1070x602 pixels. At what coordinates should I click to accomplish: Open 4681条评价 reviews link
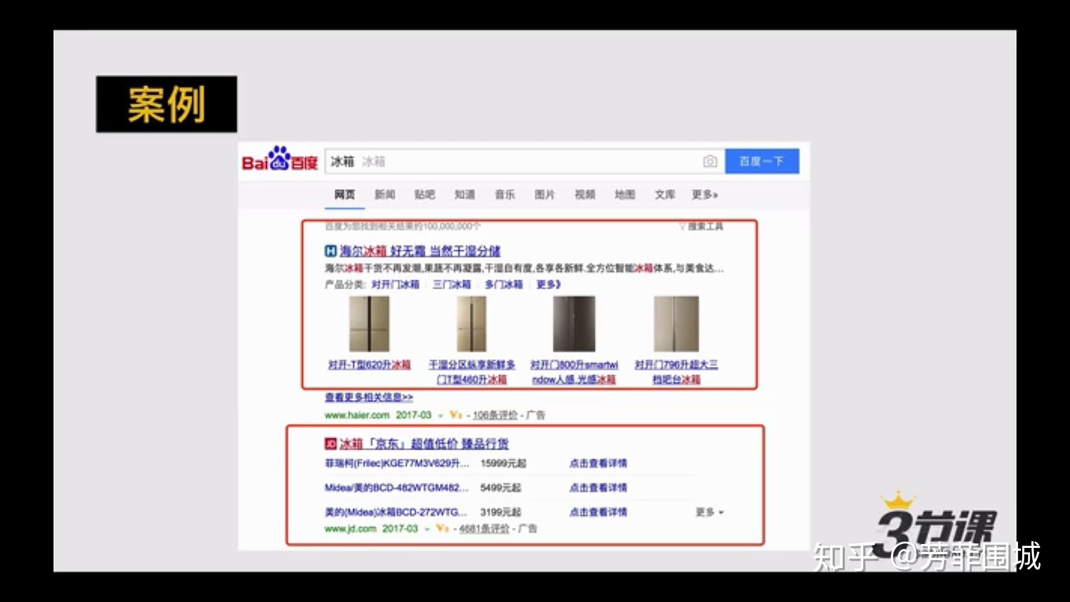[x=484, y=529]
